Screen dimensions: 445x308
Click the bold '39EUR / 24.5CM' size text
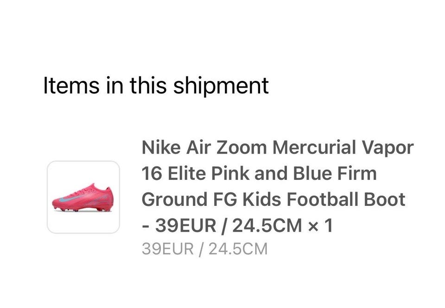pos(229,226)
